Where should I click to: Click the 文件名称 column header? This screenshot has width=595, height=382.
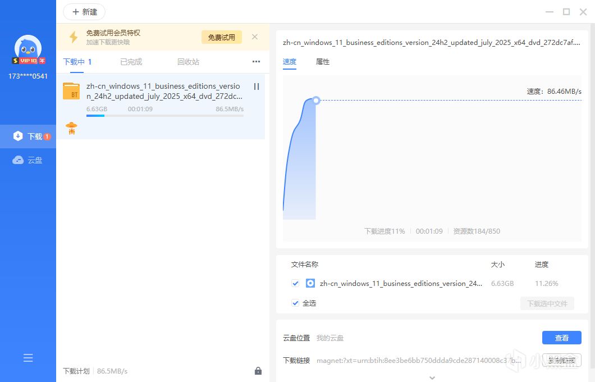305,264
